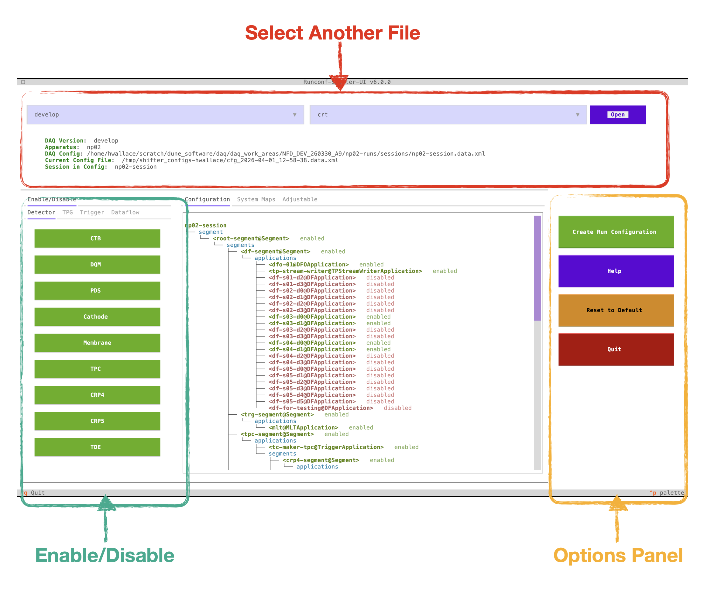Select the df-s03-d3@DFApplication tree row

(x=331, y=336)
